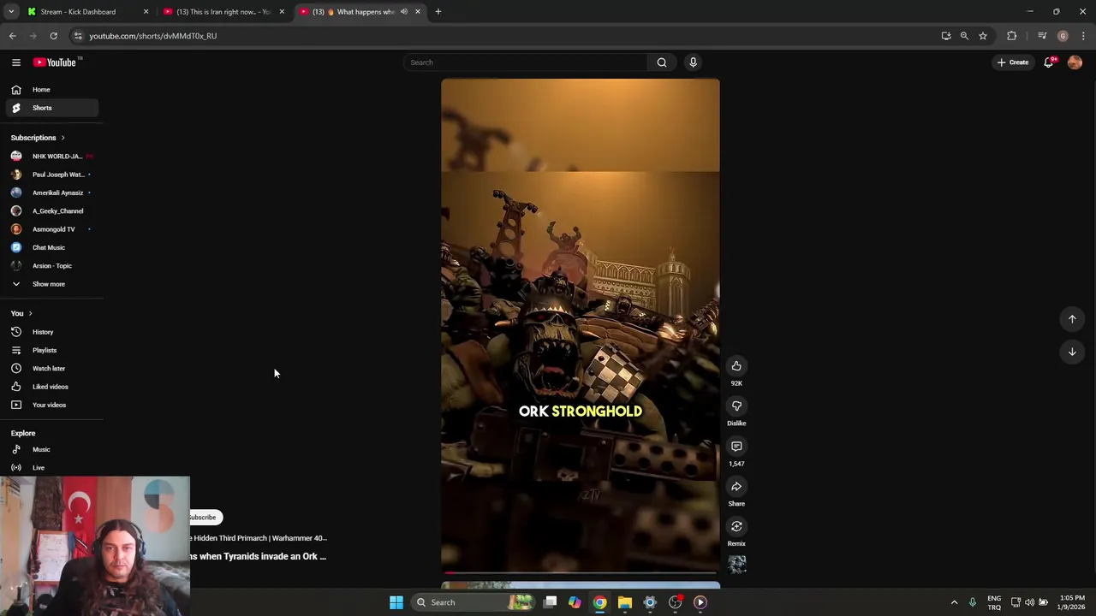The image size is (1096, 616).
Task: Close the current What happens tab
Action: click(x=418, y=12)
